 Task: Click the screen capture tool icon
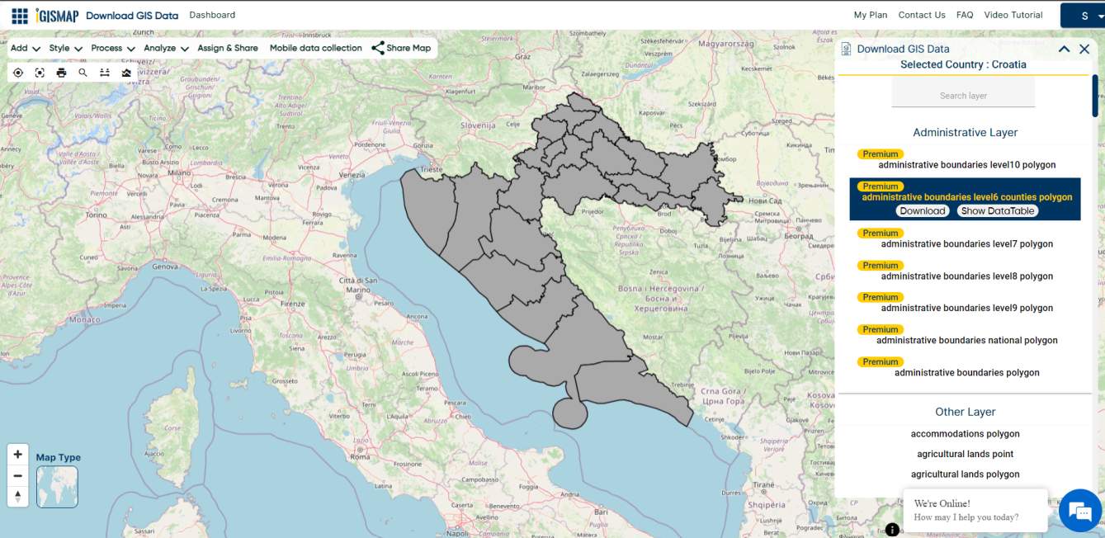coord(40,72)
